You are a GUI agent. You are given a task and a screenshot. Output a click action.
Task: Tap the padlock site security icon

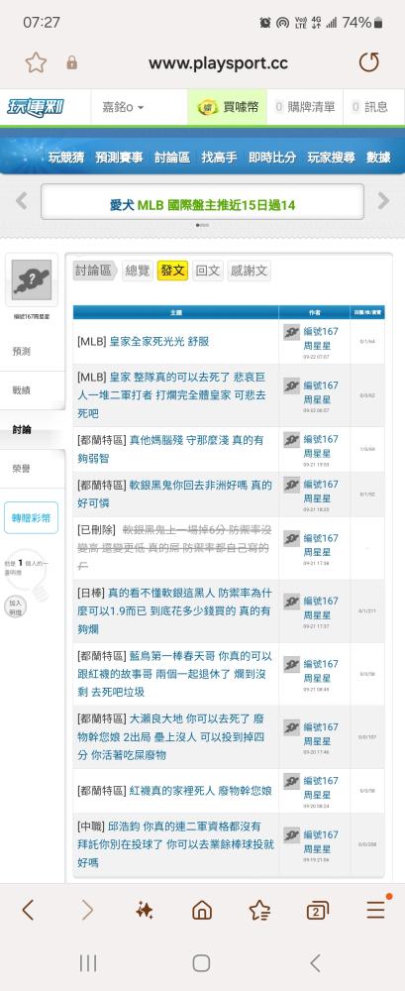[x=72, y=62]
